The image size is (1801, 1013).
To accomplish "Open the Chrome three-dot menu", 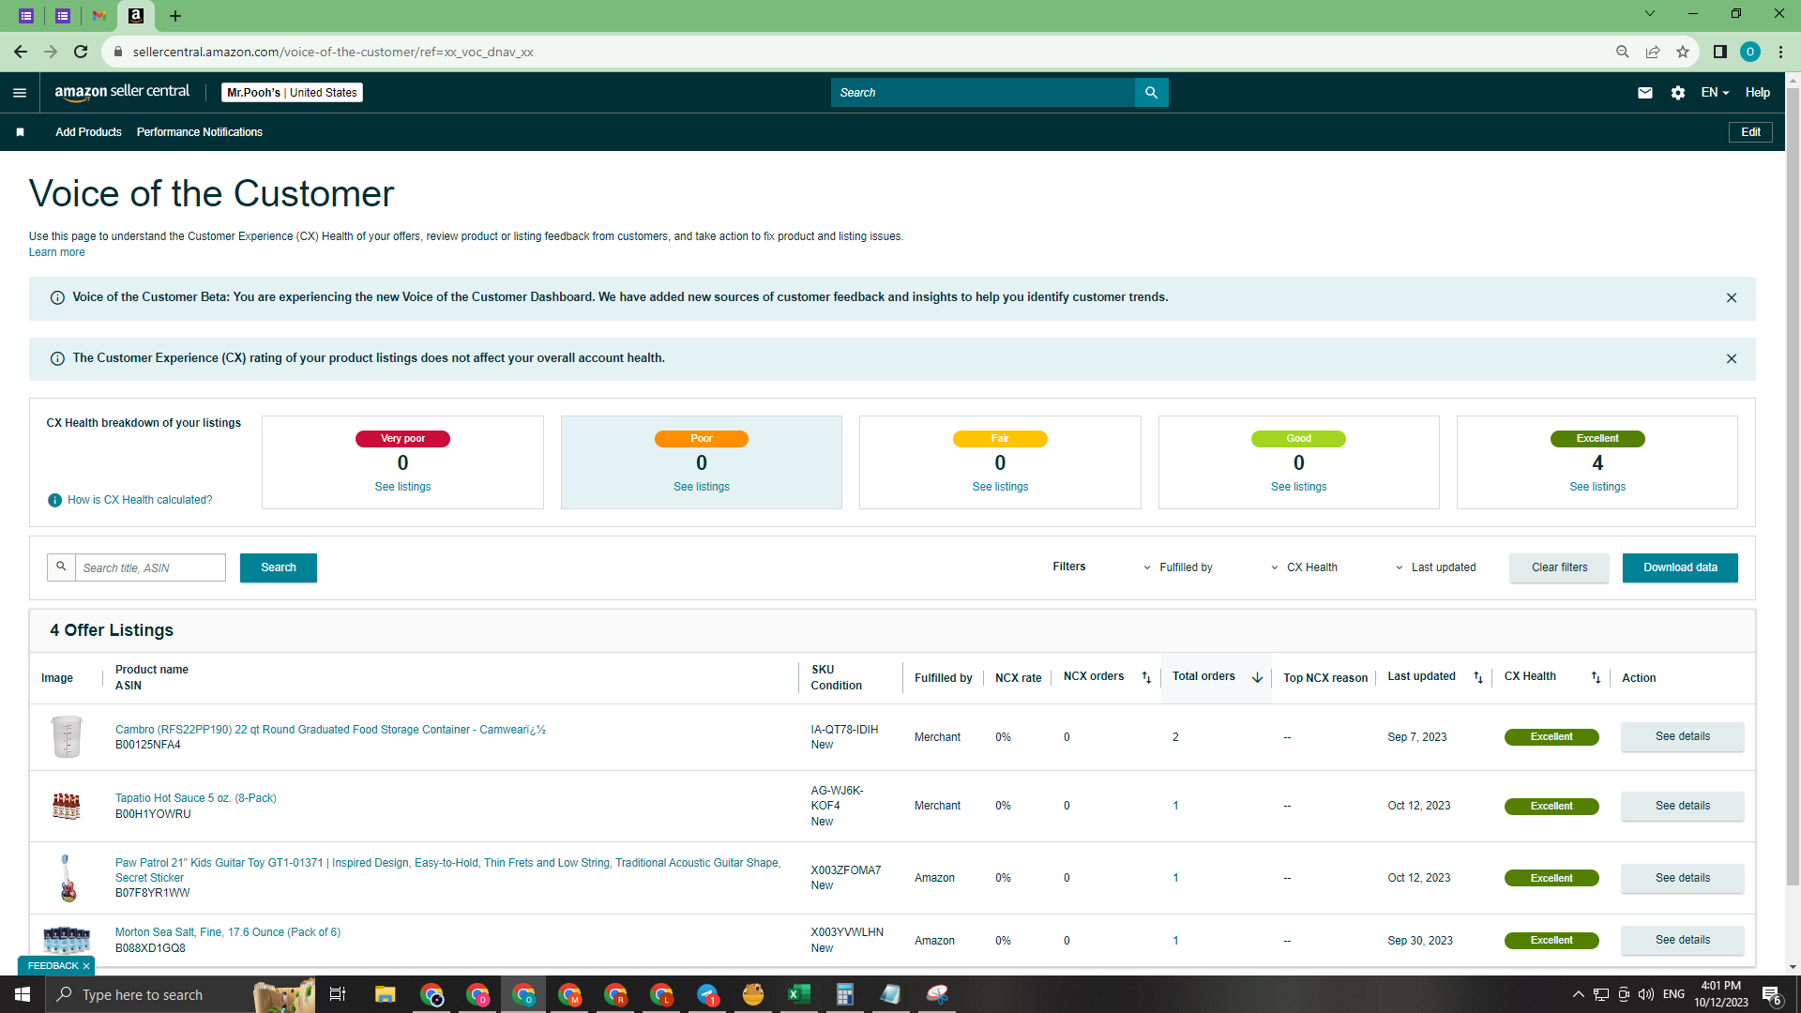I will coord(1780,52).
